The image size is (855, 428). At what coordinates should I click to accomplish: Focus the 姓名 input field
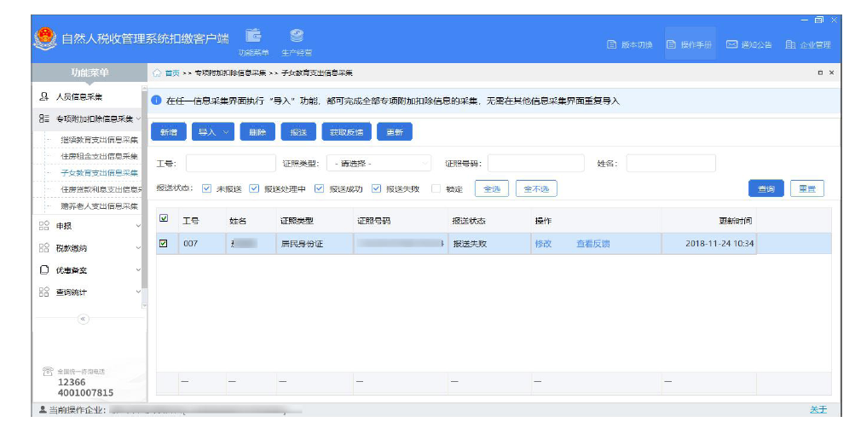click(x=671, y=163)
